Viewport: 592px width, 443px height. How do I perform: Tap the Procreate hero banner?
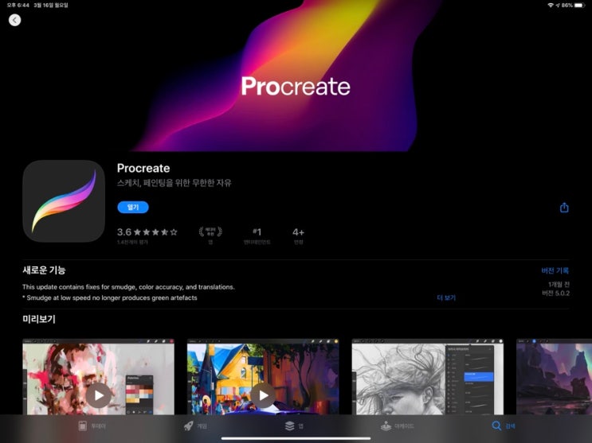pyautogui.click(x=296, y=76)
